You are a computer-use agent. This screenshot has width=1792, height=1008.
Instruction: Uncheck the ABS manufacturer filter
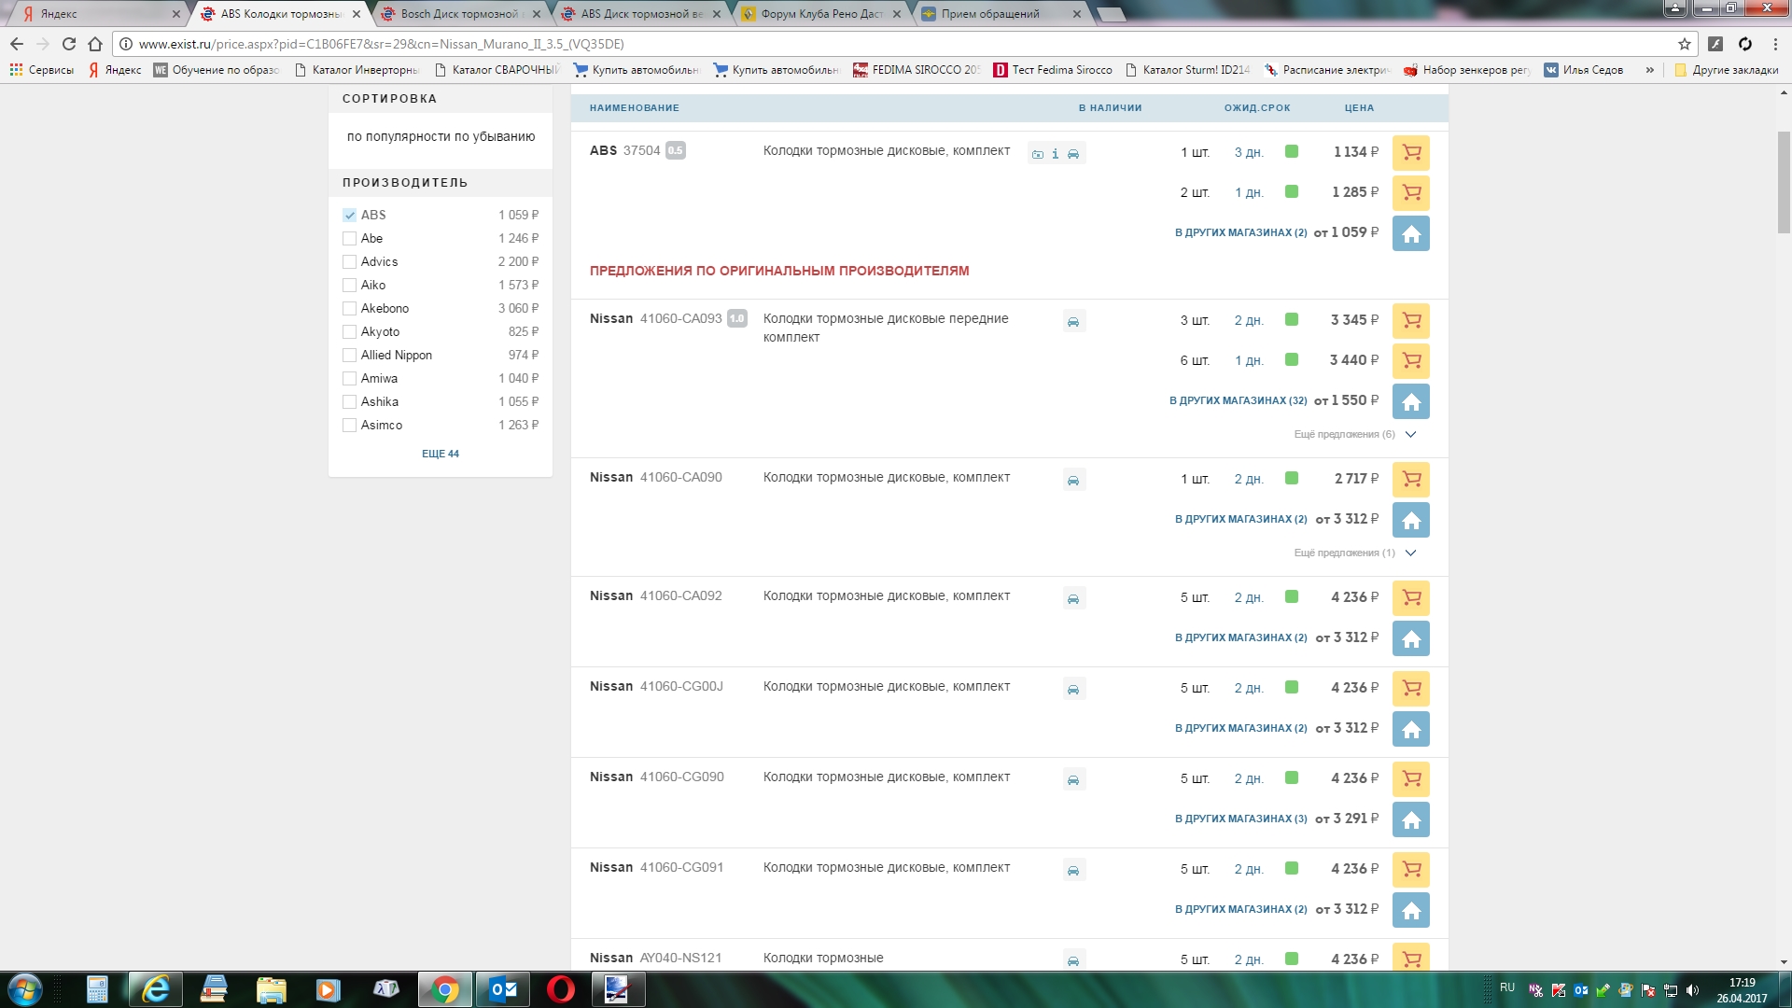(350, 215)
